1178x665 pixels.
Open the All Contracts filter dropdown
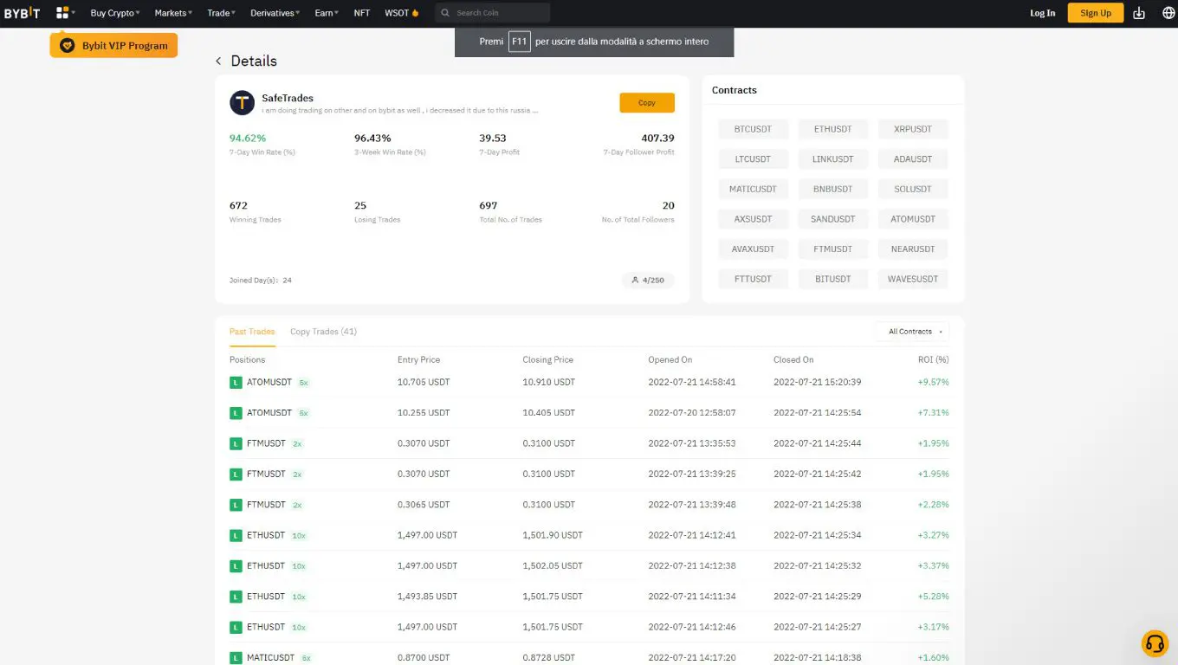(x=912, y=332)
